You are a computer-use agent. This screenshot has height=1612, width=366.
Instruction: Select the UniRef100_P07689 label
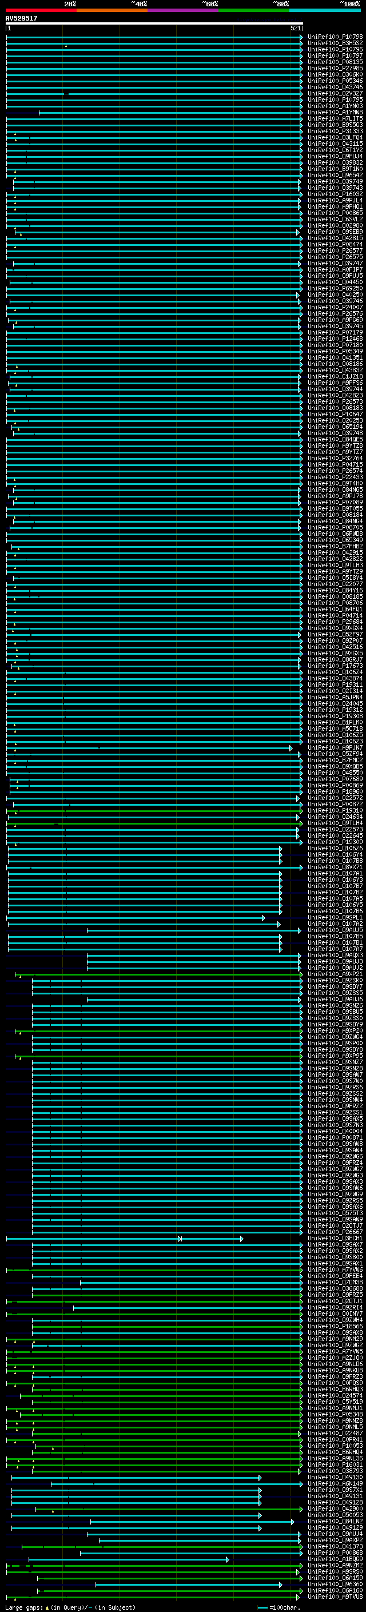click(x=335, y=779)
